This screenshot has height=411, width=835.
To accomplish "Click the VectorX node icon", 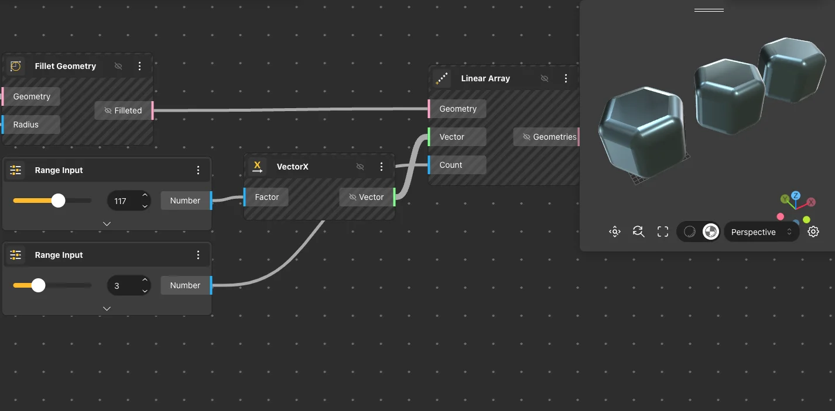I will (x=257, y=167).
